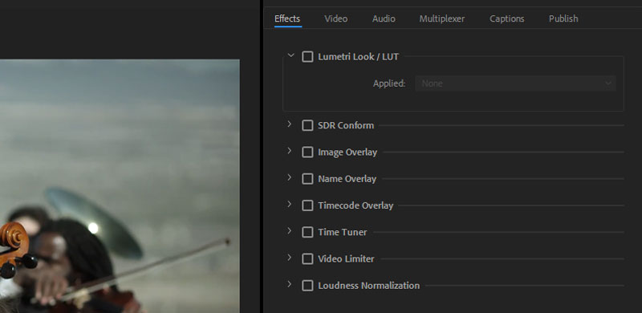The height and width of the screenshot is (313, 642).
Task: Click the Lumetri Look / LUT label
Action: click(358, 57)
